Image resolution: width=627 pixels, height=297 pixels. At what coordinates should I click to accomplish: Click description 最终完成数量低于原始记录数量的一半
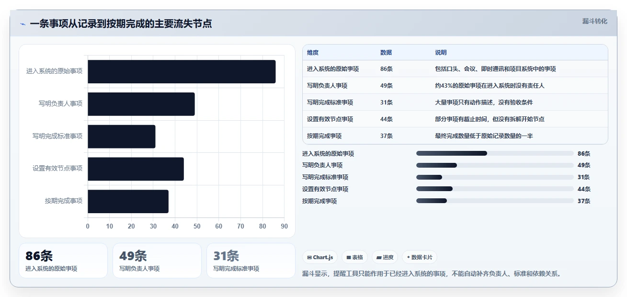484,136
